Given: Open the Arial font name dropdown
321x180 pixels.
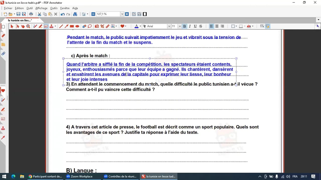Looking at the screenshot, I should [169, 26].
